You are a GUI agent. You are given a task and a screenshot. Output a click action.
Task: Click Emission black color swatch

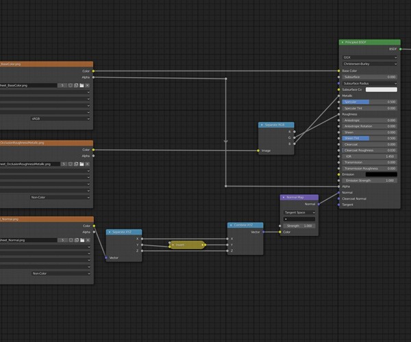click(x=382, y=174)
